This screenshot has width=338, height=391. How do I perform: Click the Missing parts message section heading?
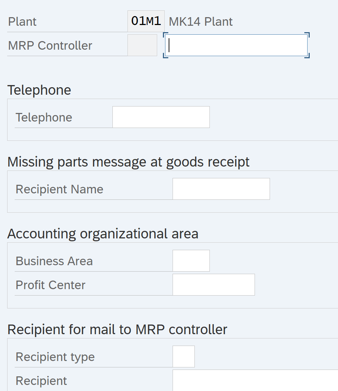[128, 162]
